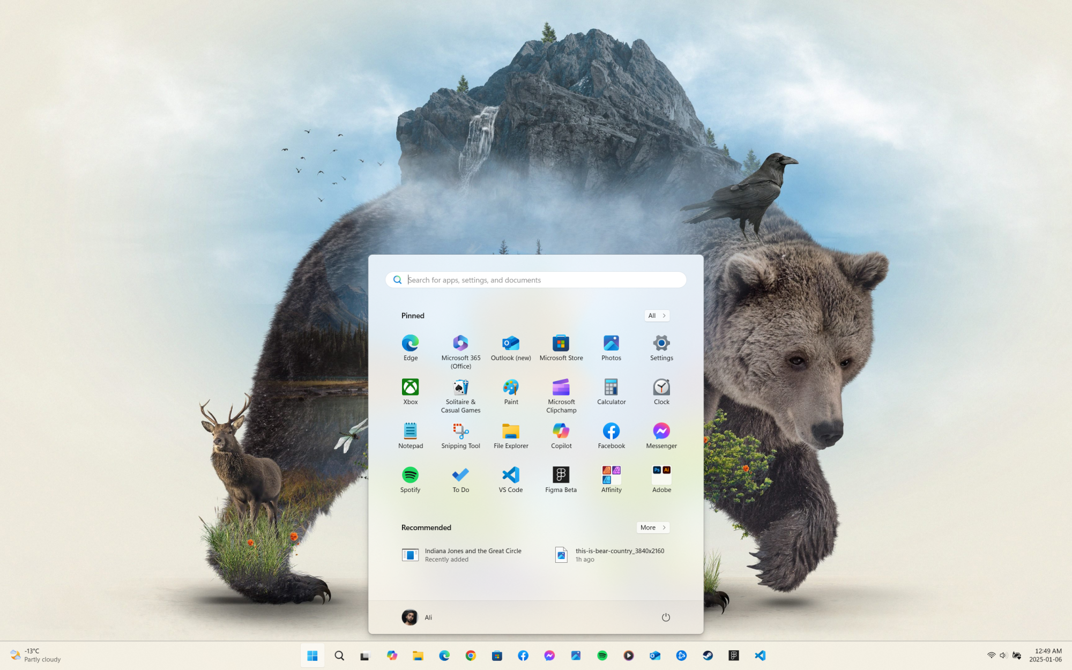Expand the Adobe app folder
The height and width of the screenshot is (670, 1072).
coord(661,479)
